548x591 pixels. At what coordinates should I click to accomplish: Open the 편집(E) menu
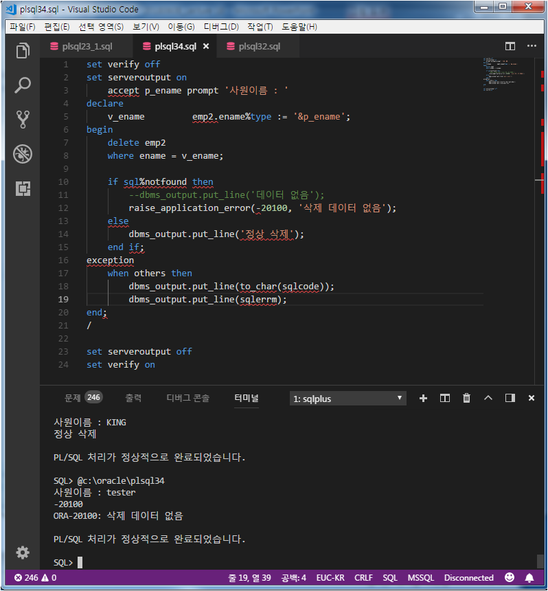point(57,27)
